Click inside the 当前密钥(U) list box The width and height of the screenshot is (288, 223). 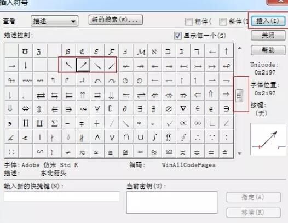click(172, 202)
